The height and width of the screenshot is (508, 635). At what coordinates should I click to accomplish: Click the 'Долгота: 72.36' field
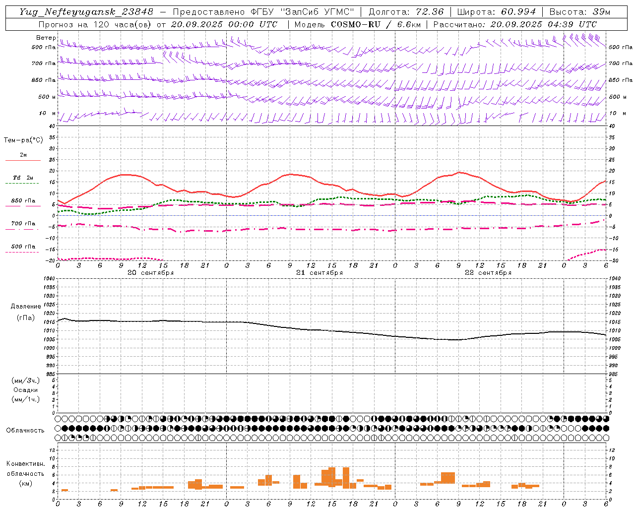click(406, 12)
